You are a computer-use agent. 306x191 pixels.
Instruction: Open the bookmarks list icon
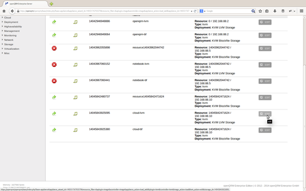(267, 11)
